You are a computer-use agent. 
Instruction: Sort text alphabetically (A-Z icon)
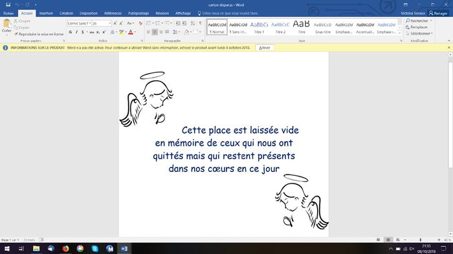click(193, 23)
